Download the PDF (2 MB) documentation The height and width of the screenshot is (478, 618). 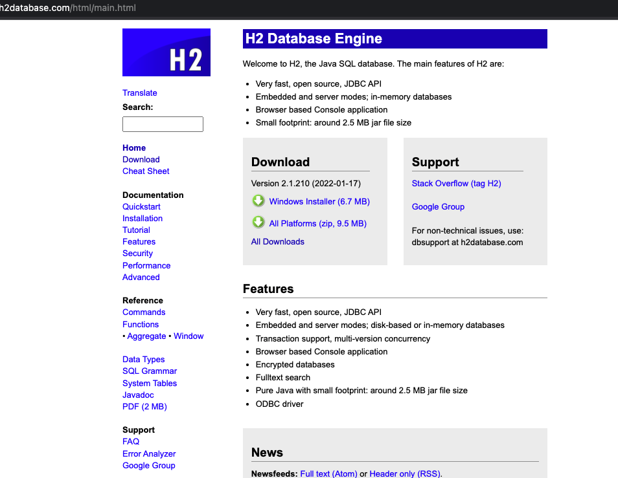(x=144, y=407)
